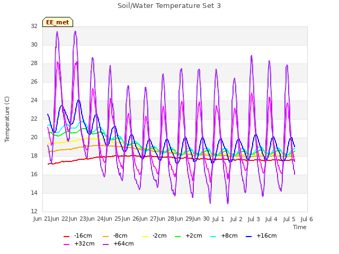Click the 14 y-axis tick label
The height and width of the screenshot is (254, 339).
pos(34,193)
